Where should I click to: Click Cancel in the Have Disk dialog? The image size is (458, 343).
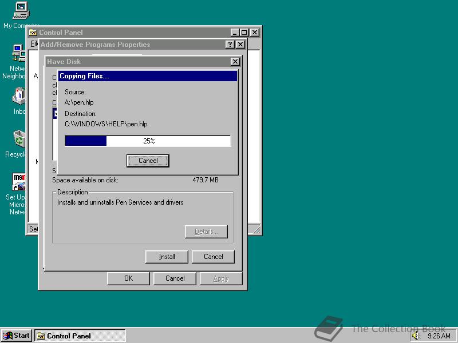213,257
